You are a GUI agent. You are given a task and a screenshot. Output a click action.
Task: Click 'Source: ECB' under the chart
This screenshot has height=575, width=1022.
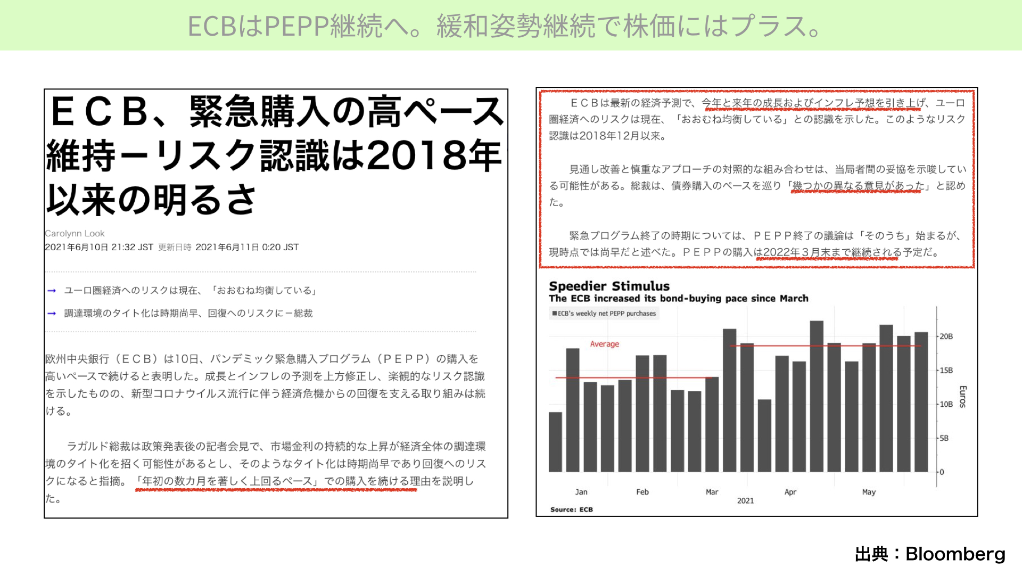[572, 510]
